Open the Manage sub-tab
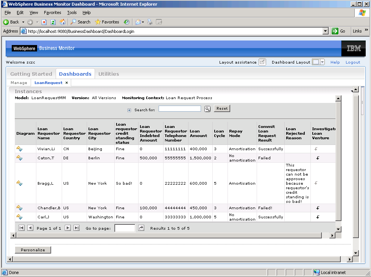Viewport: 371px width, 277px height. (x=19, y=82)
